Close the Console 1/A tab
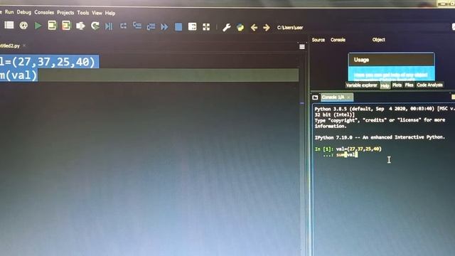Screen dimensions: 455x256 (x=348, y=97)
